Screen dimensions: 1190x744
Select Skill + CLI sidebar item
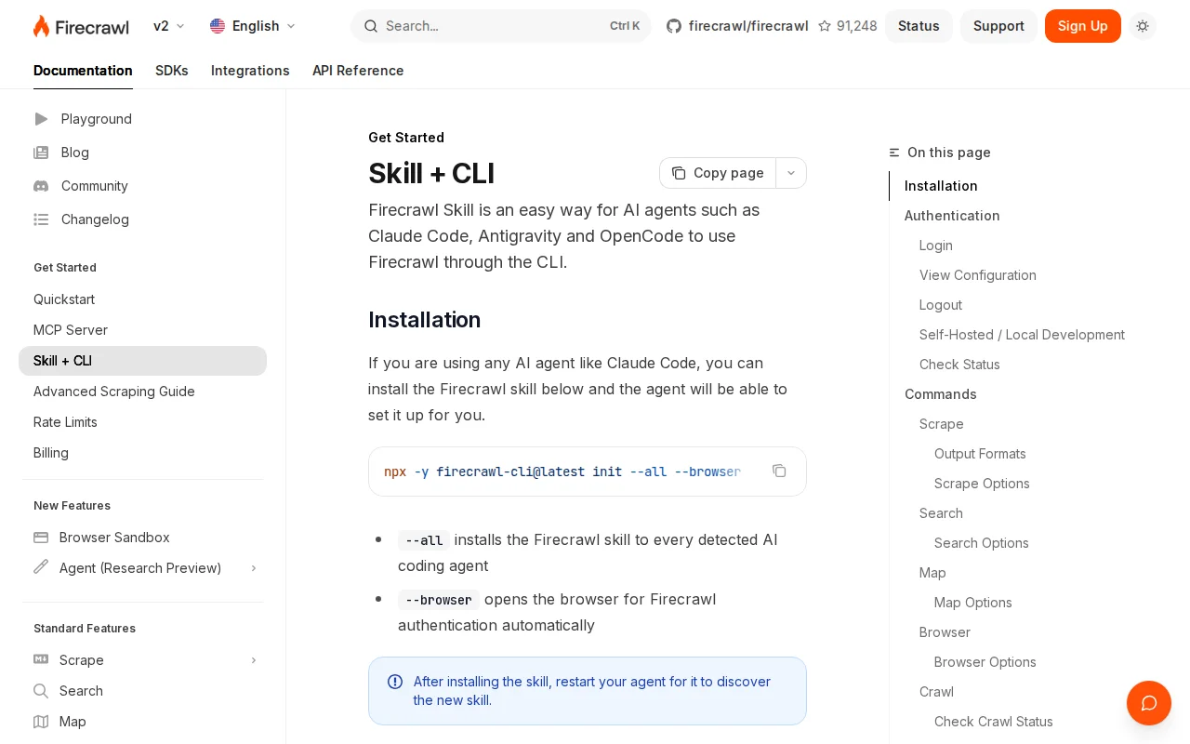tap(142, 361)
